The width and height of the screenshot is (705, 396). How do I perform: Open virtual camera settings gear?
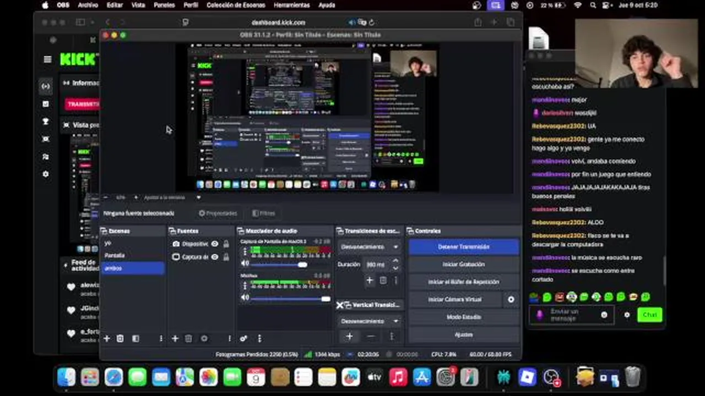pos(511,299)
